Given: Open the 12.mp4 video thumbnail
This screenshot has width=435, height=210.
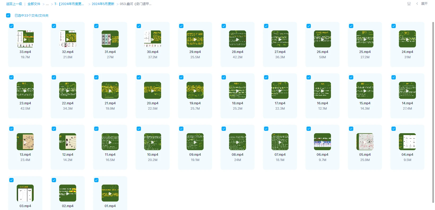Looking at the screenshot, I should coord(68,142).
